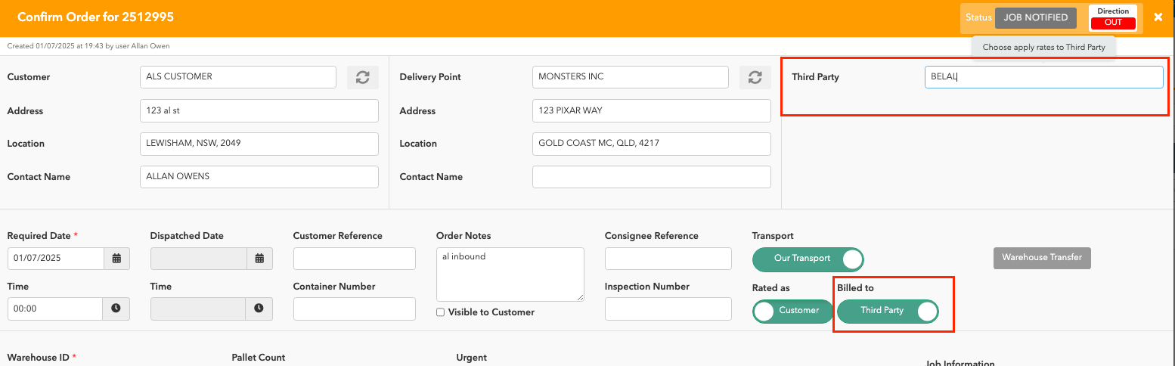Click the 'Rated as' label
1175x366 pixels.
pyautogui.click(x=770, y=288)
